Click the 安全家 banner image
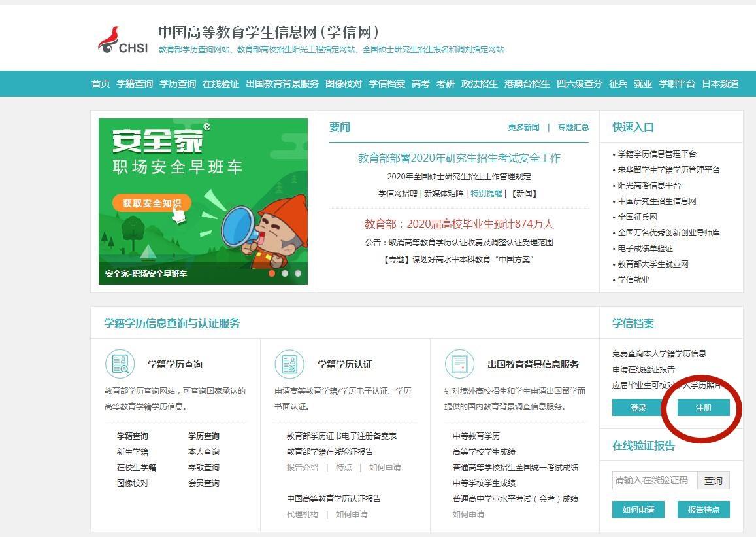 coord(203,201)
